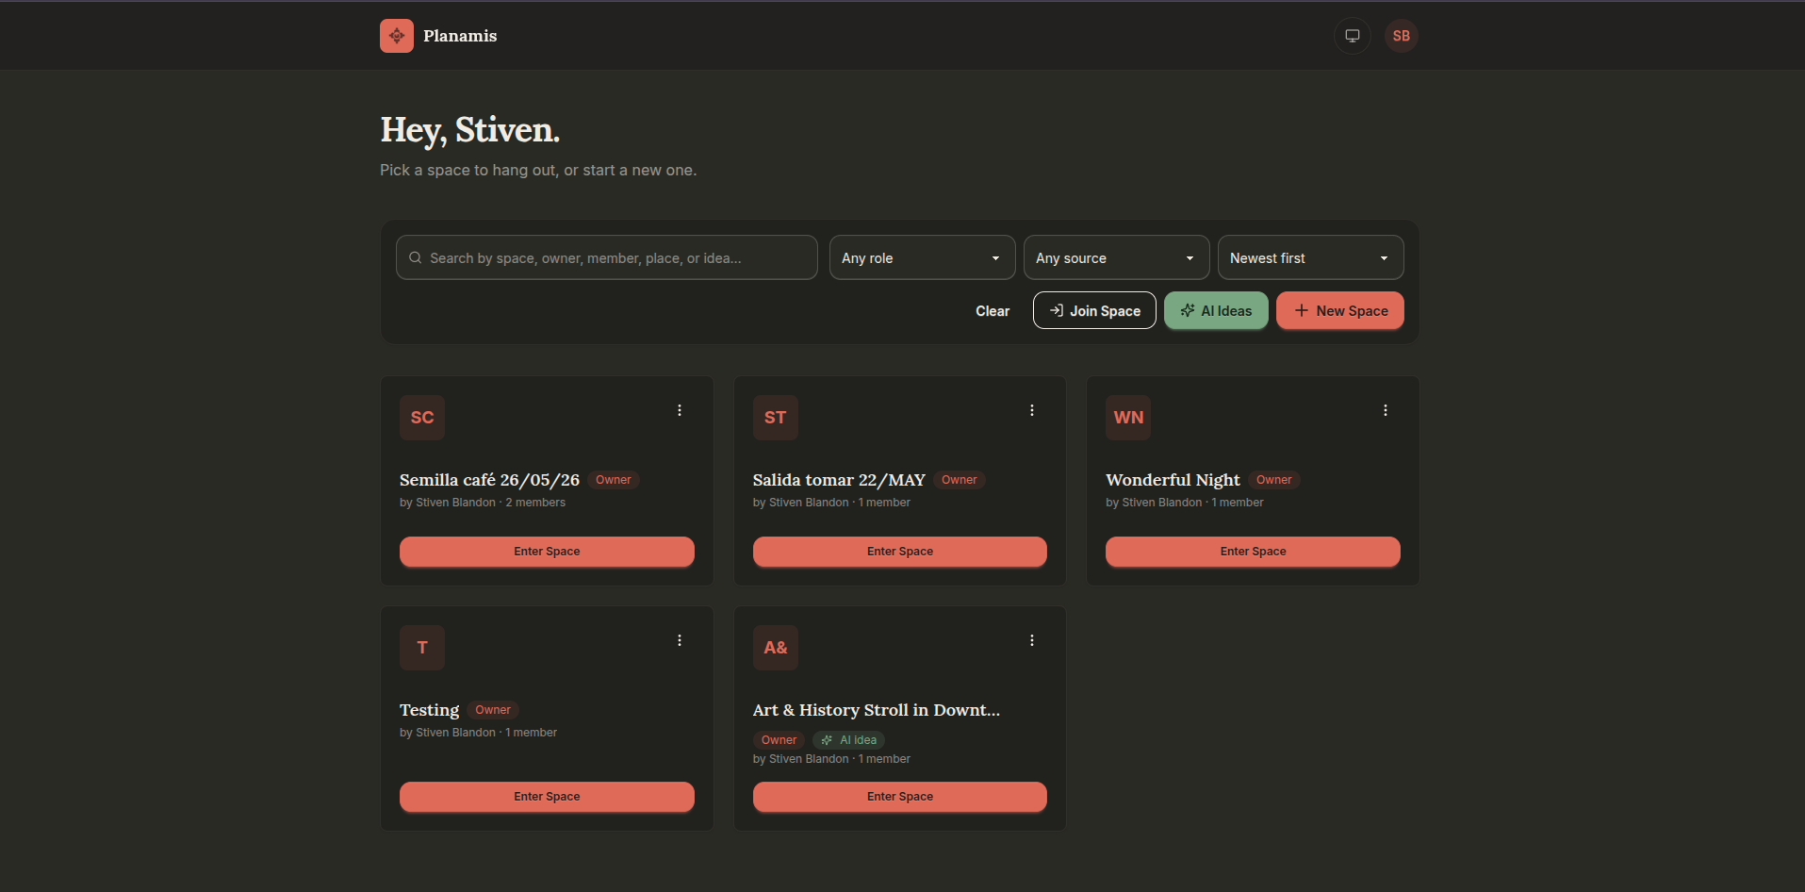Click the Owner badge on Testing
The image size is (1805, 892).
pyautogui.click(x=492, y=710)
